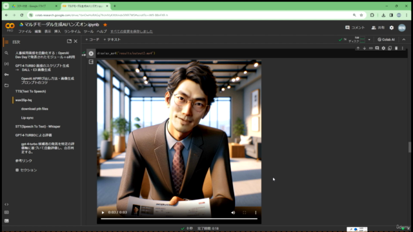Copy link to cell
Screen dimensions: 413x232
click(x=370, y=48)
